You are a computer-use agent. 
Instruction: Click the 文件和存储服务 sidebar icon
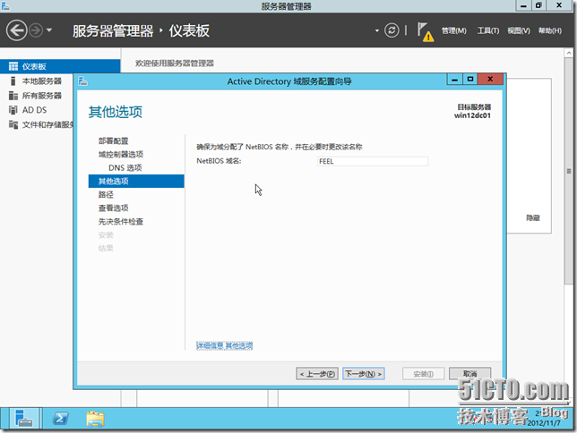click(x=13, y=124)
